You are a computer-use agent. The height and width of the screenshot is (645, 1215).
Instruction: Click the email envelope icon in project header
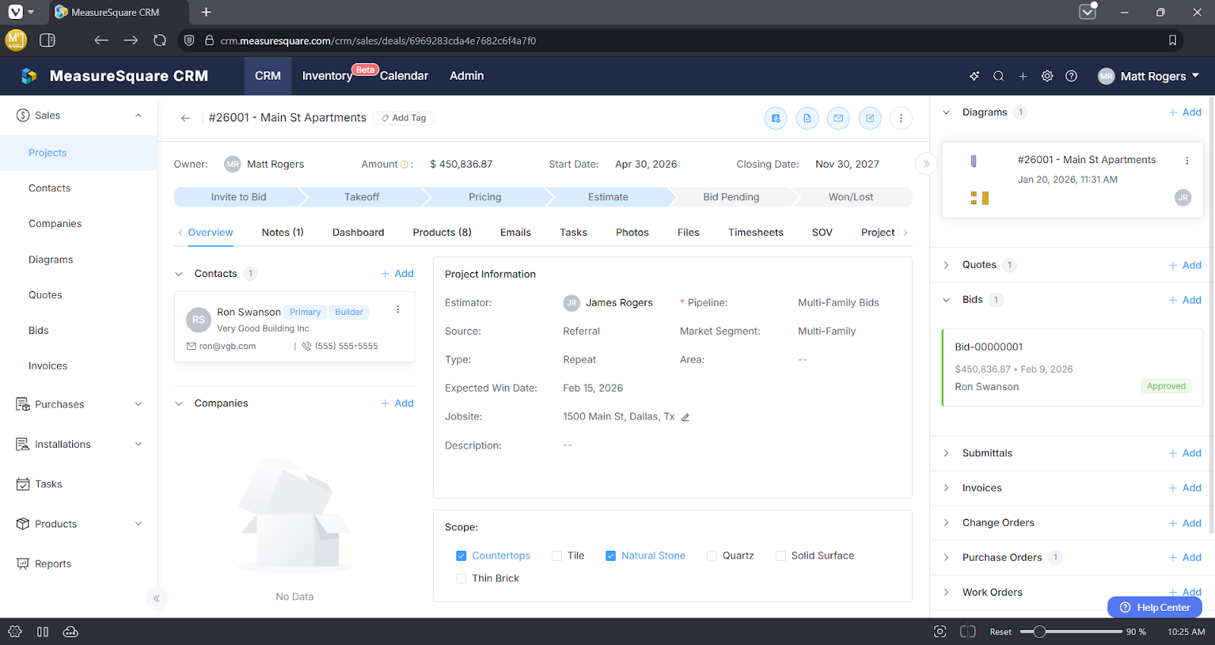(x=838, y=118)
